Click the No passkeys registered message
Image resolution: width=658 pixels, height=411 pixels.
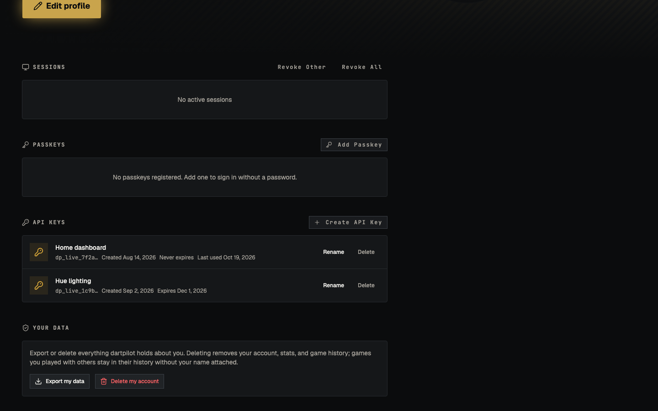[x=205, y=177]
